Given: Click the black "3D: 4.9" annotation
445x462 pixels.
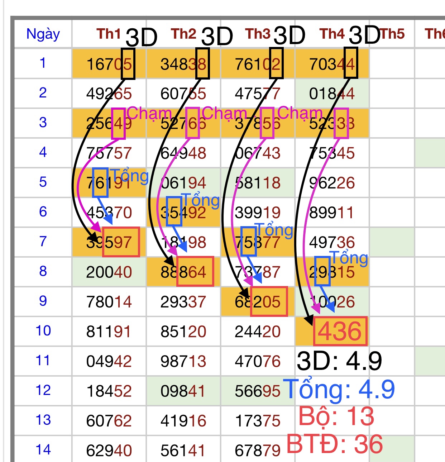Looking at the screenshot, I should point(339,361).
